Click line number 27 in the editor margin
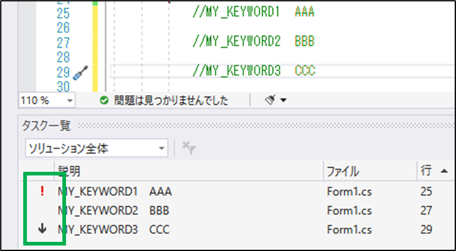 [x=63, y=43]
